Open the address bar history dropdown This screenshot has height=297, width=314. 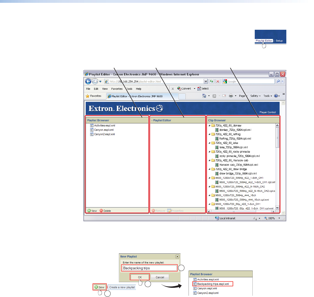coord(205,81)
